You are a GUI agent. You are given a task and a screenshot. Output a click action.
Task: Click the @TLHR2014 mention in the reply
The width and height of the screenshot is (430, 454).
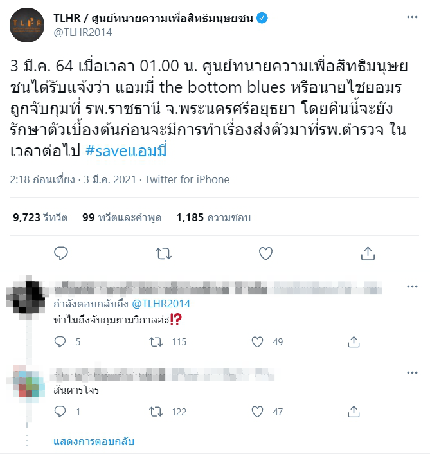pyautogui.click(x=161, y=304)
